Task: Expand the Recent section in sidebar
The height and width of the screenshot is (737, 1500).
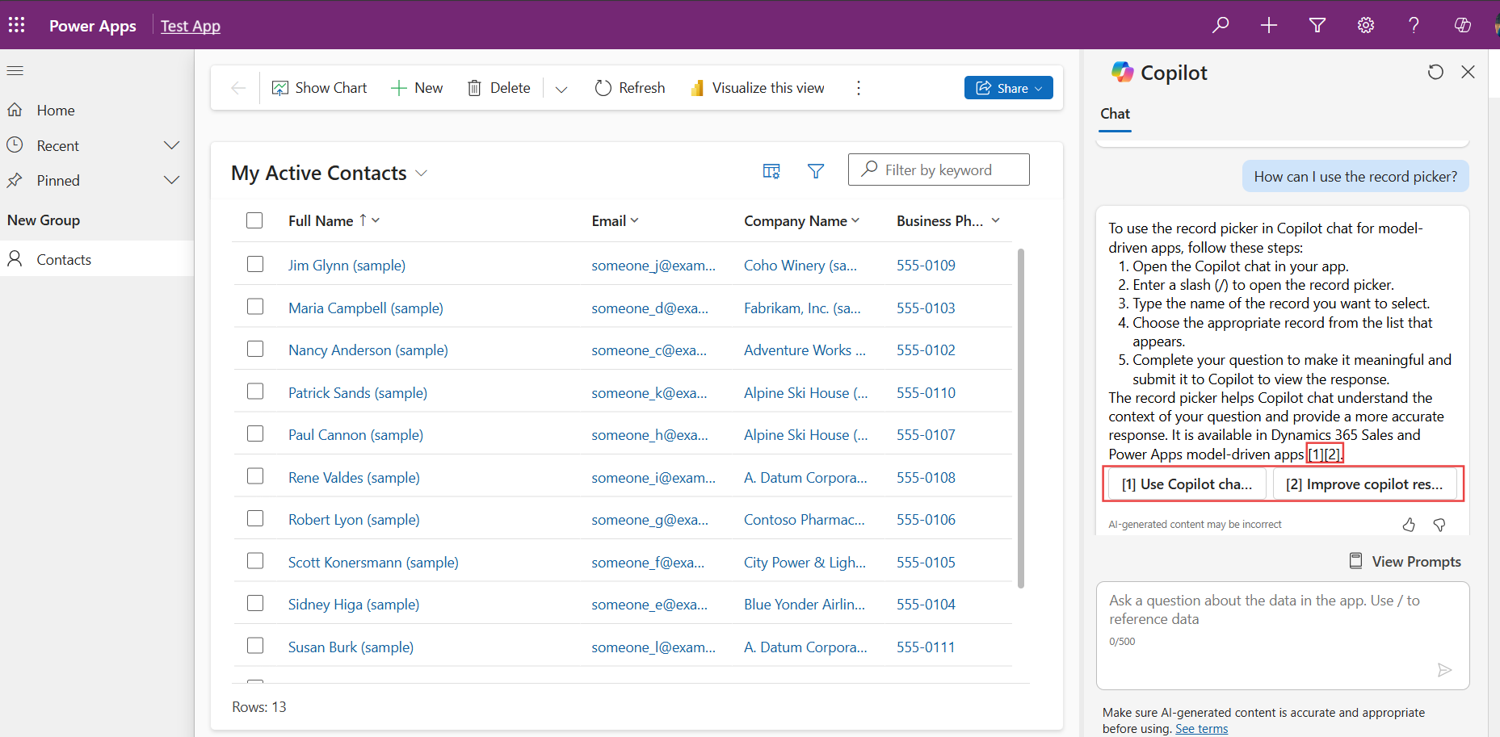Action: (171, 145)
